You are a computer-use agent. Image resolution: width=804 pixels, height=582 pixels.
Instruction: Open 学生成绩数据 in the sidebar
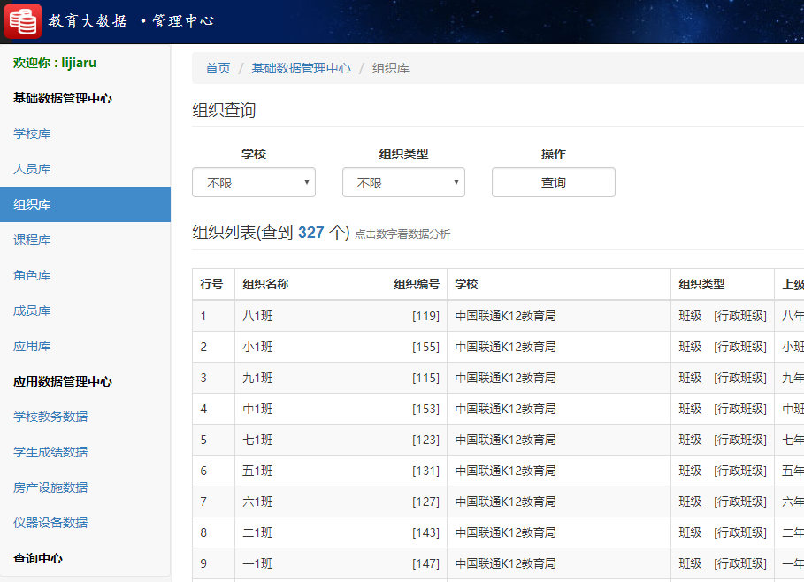pyautogui.click(x=48, y=452)
